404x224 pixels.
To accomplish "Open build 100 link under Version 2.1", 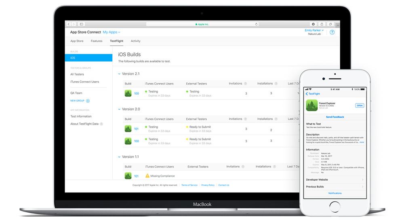I will [x=137, y=93].
